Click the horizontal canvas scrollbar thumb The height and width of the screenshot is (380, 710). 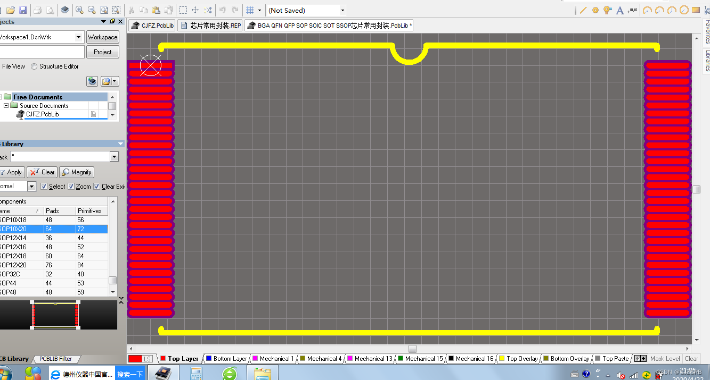[x=412, y=349]
